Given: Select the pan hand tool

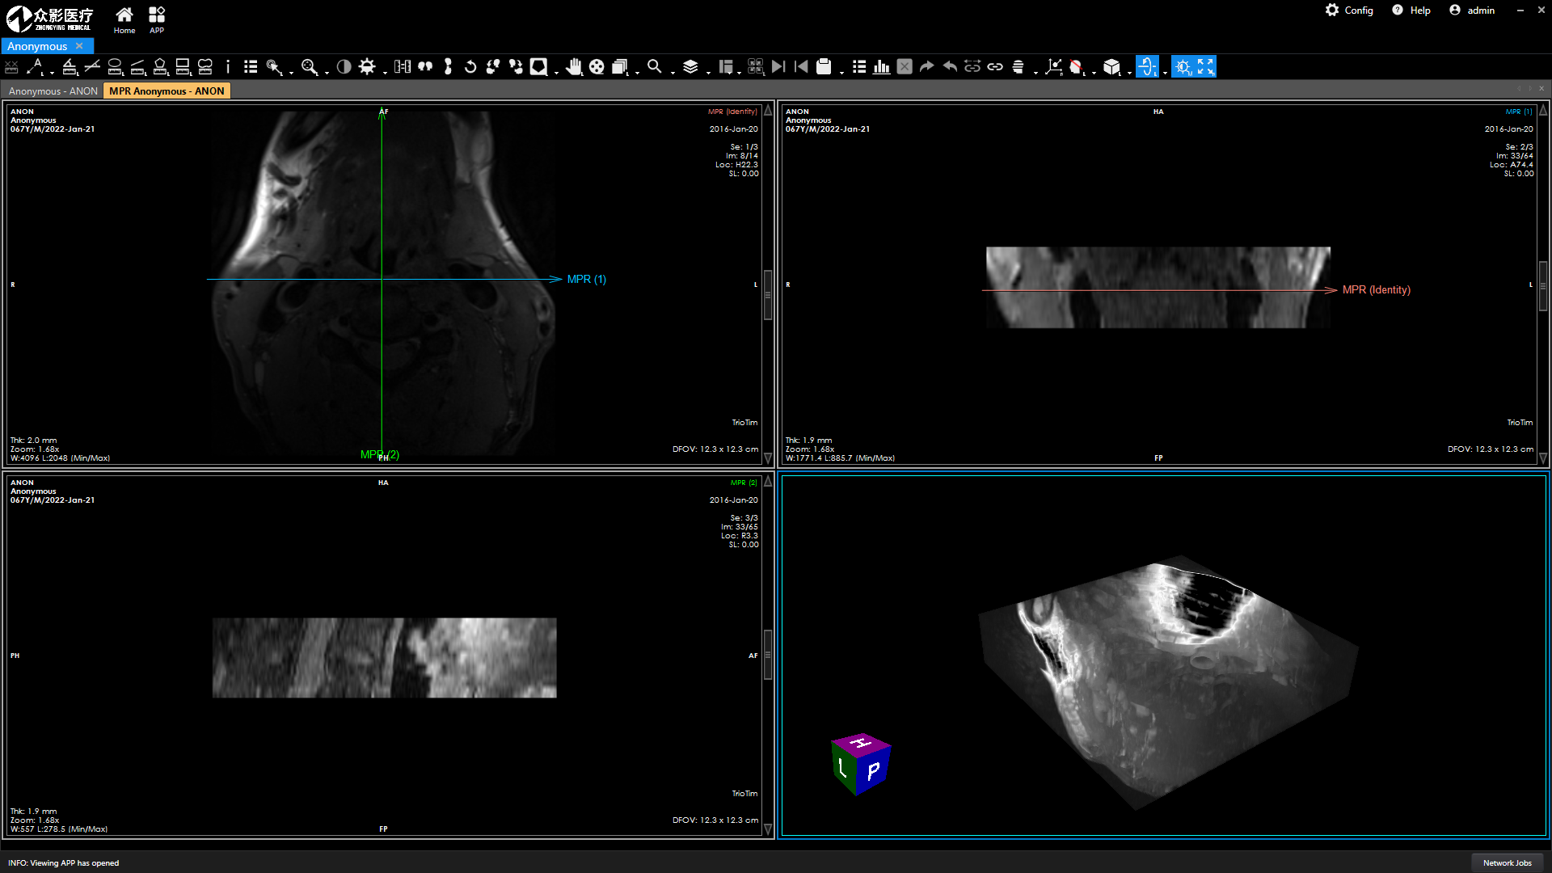Looking at the screenshot, I should pos(574,66).
